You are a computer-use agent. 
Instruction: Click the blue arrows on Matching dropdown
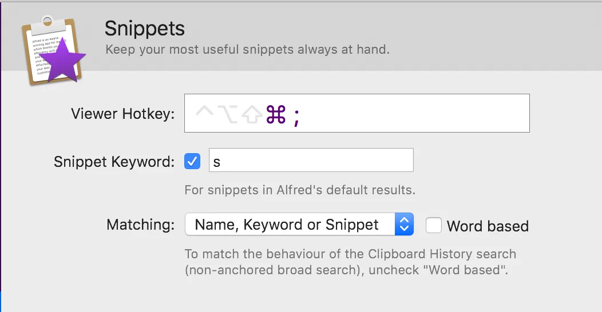click(x=404, y=225)
